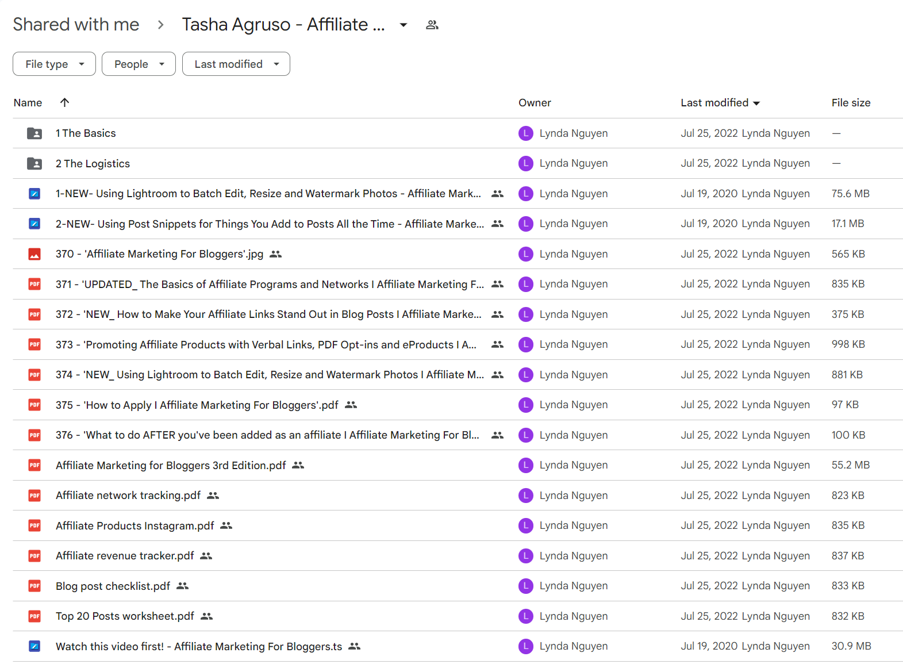Open the File type filter dropdown
Screen dimensions: 903x664
point(54,64)
